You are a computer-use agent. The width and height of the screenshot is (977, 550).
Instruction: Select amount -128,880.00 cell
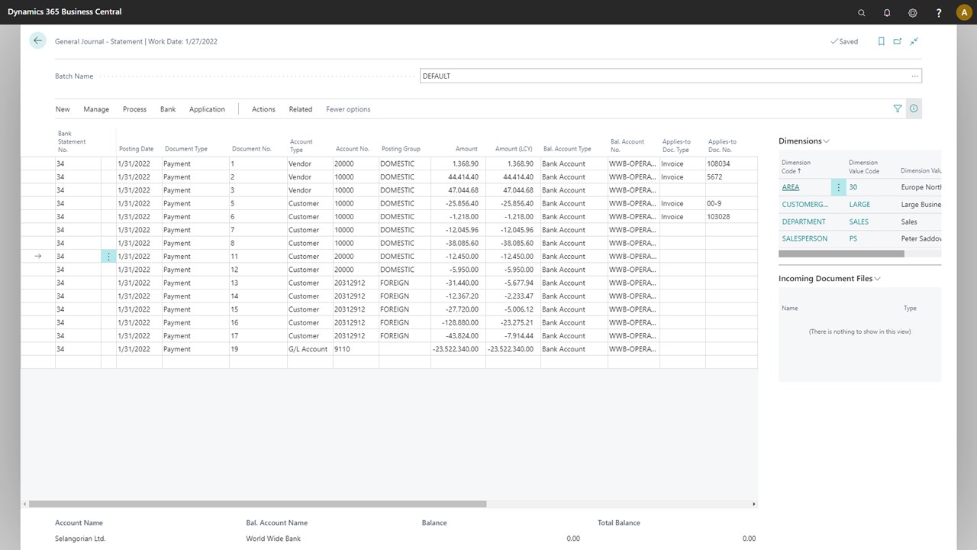pos(458,322)
